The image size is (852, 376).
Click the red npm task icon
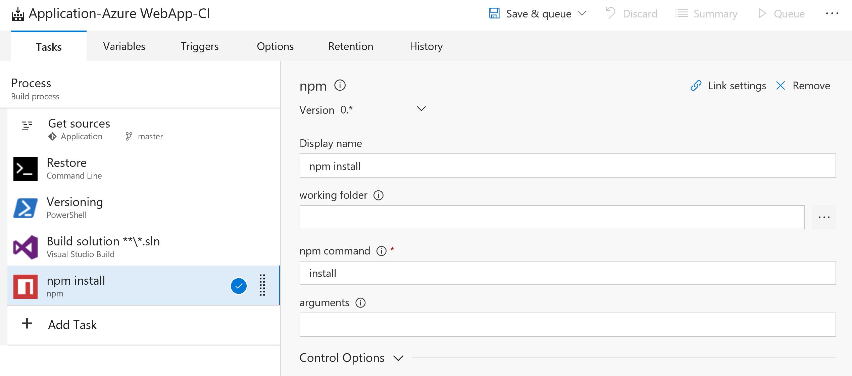(x=26, y=286)
